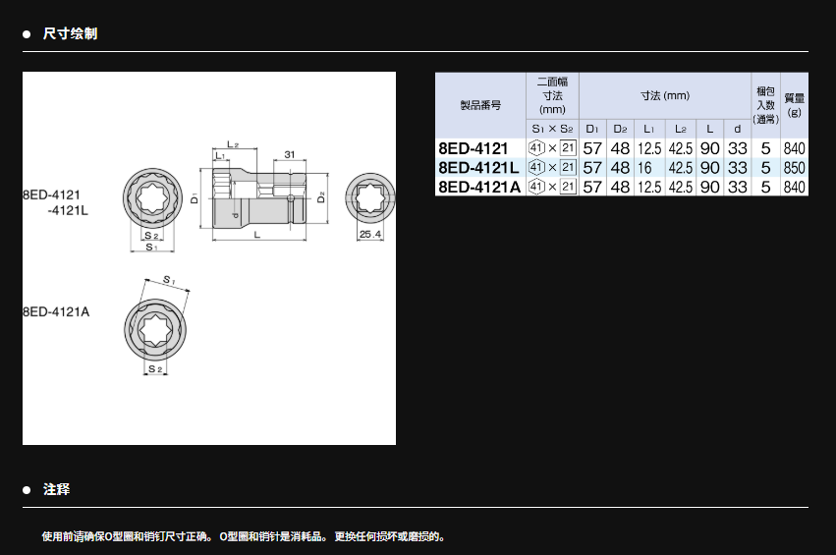Click the 梱包入数 column header
The width and height of the screenshot is (836, 555).
[765, 99]
